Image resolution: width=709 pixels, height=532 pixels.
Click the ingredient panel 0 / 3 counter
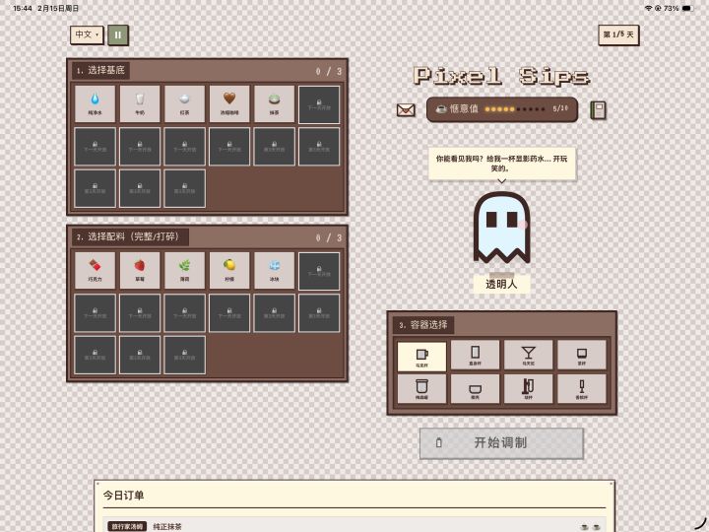(329, 238)
